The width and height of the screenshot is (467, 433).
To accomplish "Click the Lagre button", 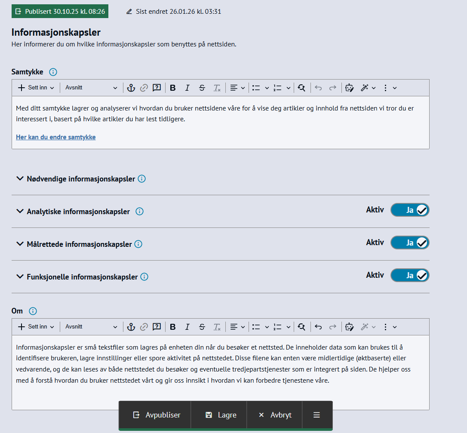I will pos(221,415).
